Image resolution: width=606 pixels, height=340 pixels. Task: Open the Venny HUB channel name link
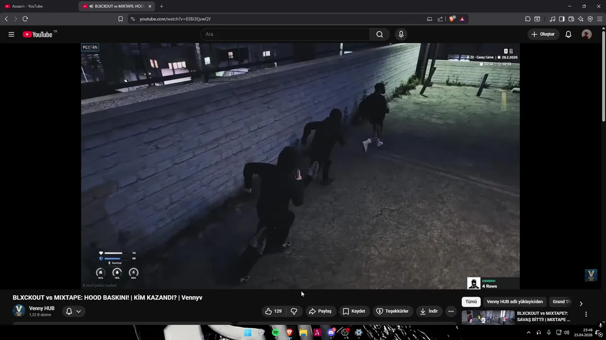click(x=42, y=308)
